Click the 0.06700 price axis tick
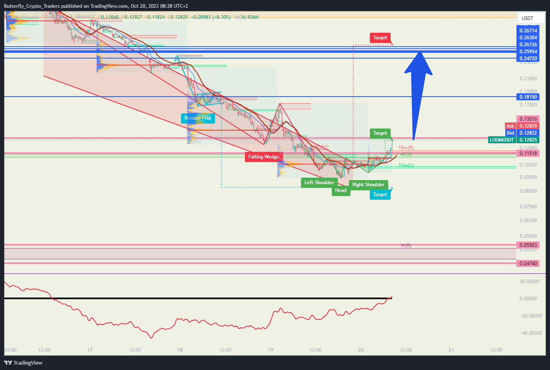This screenshot has width=550, height=370. click(x=529, y=221)
